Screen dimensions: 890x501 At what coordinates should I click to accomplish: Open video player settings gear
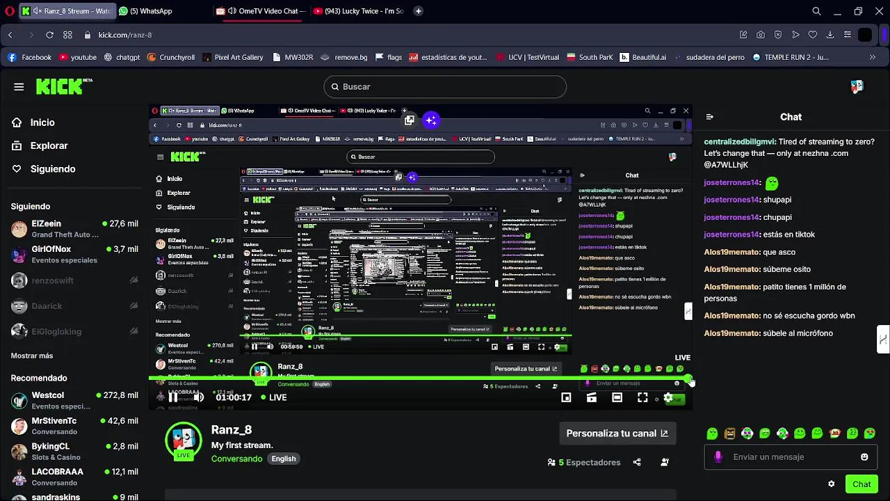pyautogui.click(x=668, y=398)
